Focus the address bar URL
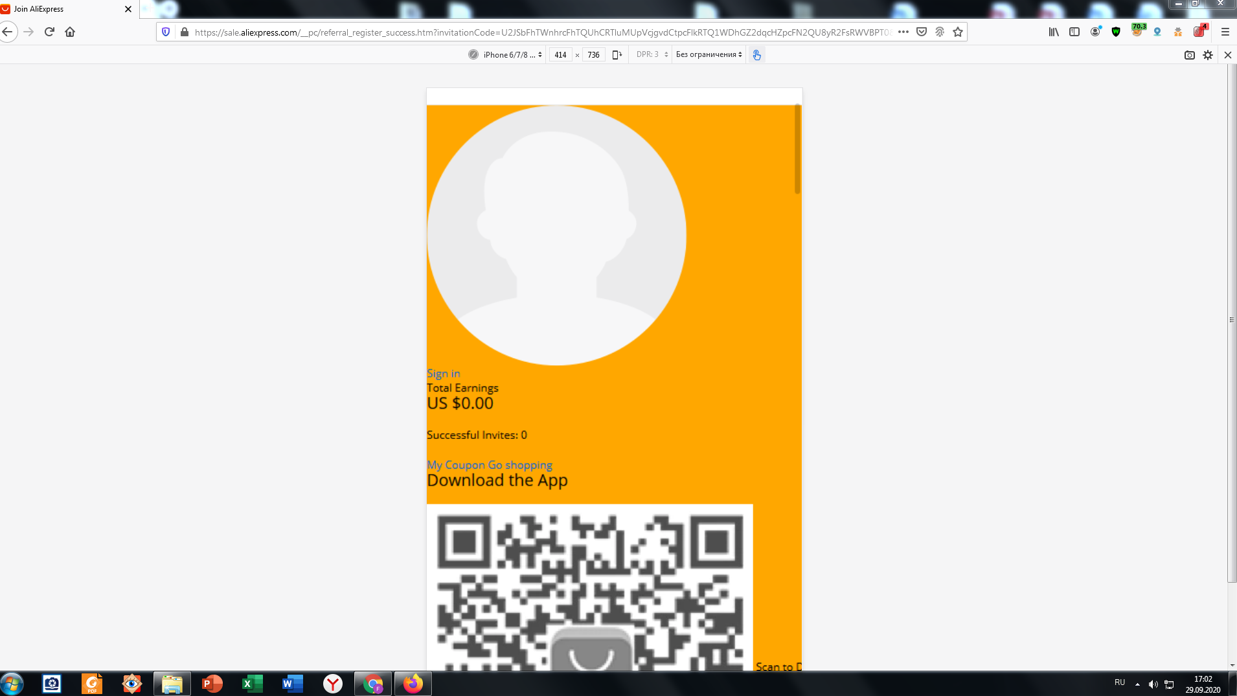 pos(543,32)
